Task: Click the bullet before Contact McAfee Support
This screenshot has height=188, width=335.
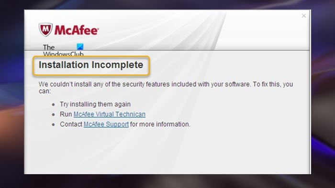Action: 54,125
